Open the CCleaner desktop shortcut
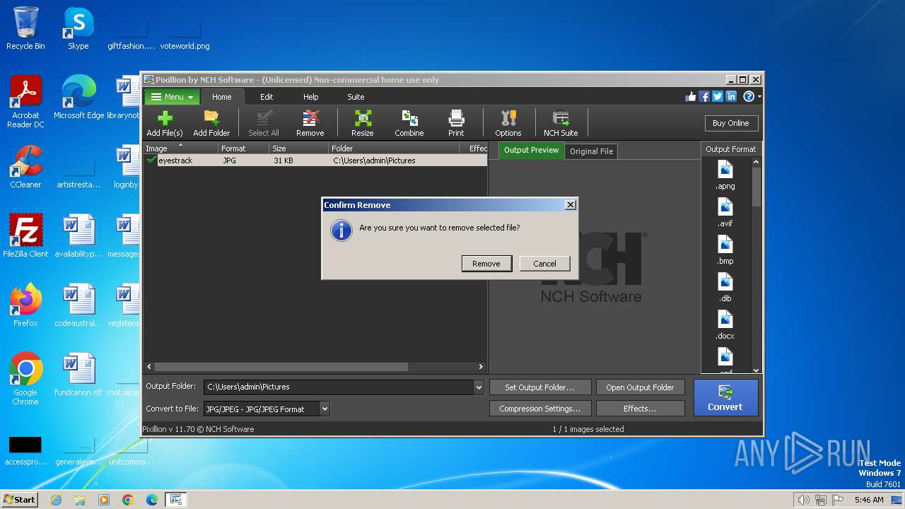905x509 pixels. tap(25, 168)
